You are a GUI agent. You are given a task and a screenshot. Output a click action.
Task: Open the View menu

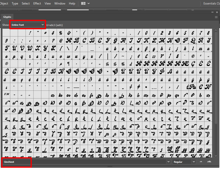pyautogui.click(x=48, y=3)
